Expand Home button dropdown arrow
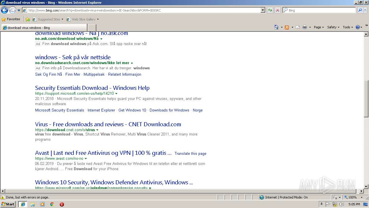 click(x=282, y=27)
